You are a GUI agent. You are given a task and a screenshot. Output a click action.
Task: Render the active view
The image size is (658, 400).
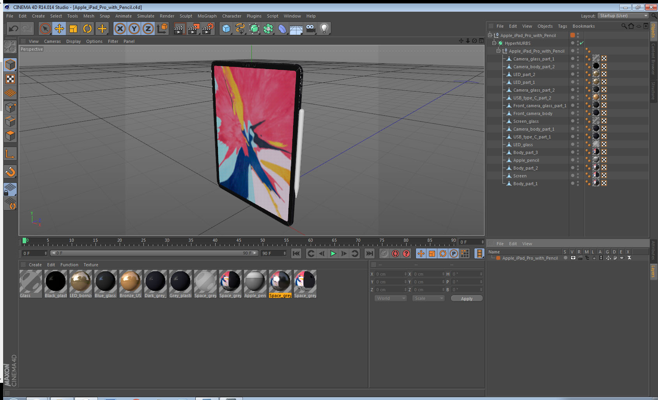[x=179, y=28]
